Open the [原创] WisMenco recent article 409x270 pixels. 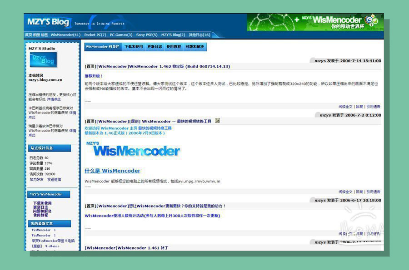coord(45,246)
